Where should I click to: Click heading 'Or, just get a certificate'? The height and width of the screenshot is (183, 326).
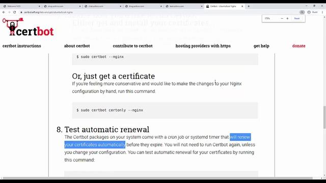pyautogui.click(x=113, y=76)
